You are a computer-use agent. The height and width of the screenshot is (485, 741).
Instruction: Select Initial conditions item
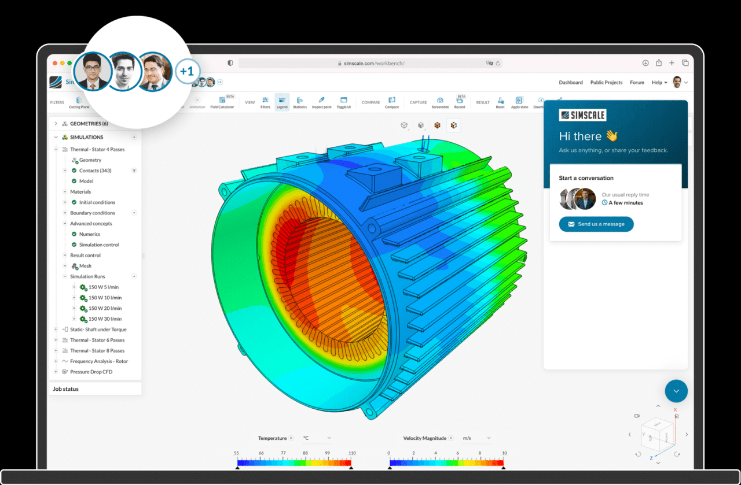[x=97, y=202]
